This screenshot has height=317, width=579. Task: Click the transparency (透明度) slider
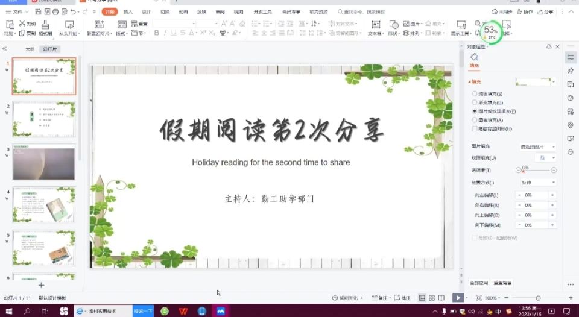click(x=536, y=171)
